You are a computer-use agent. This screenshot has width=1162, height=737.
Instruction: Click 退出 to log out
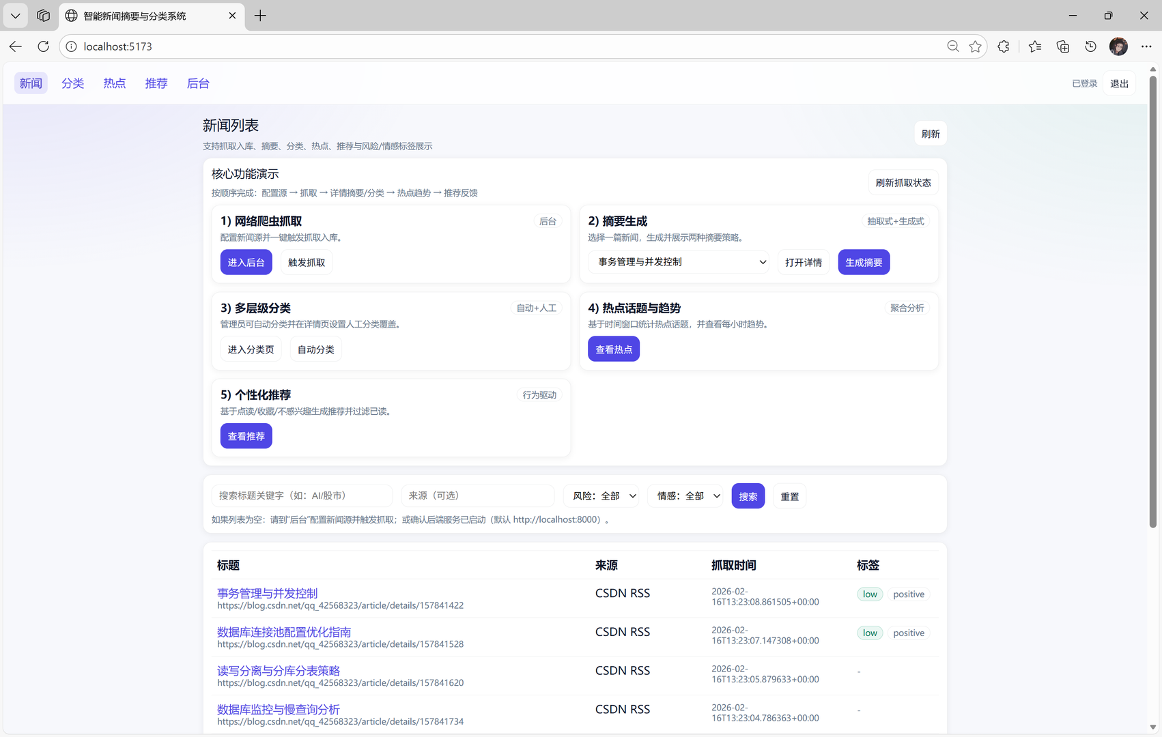[x=1119, y=83]
